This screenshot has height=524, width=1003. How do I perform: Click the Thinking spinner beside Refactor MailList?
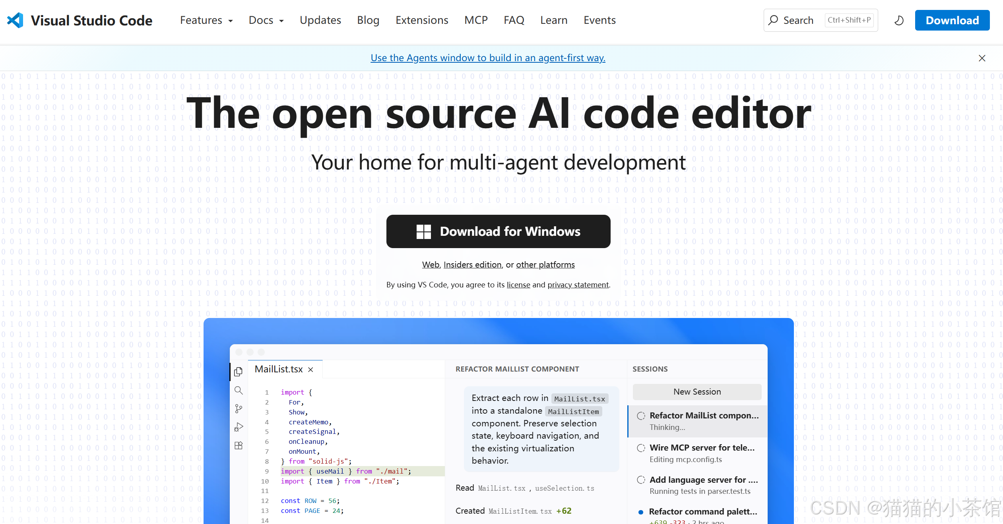[641, 416]
